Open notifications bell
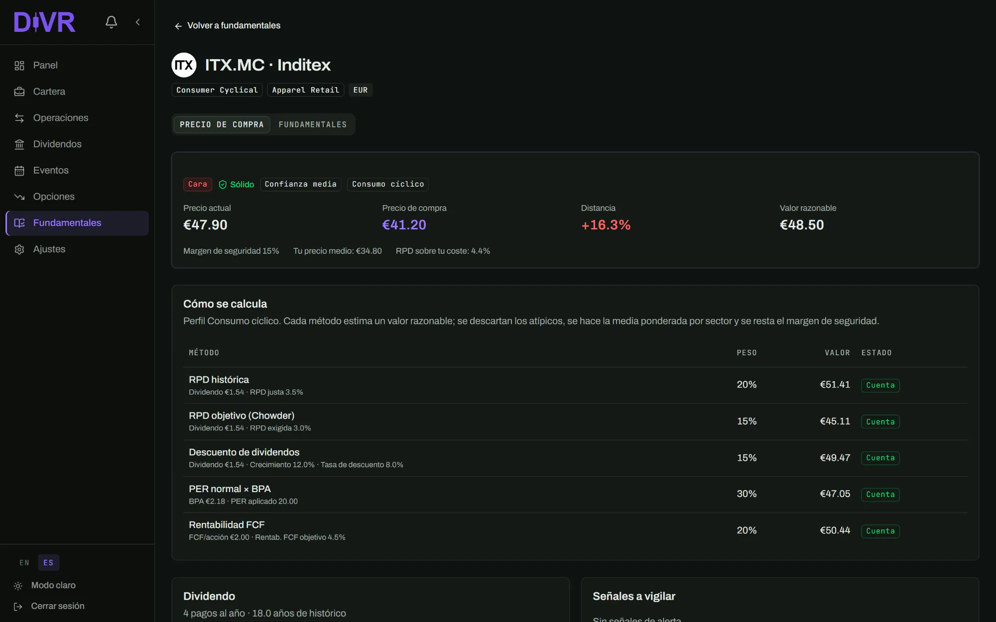Image resolution: width=996 pixels, height=622 pixels. [x=111, y=22]
